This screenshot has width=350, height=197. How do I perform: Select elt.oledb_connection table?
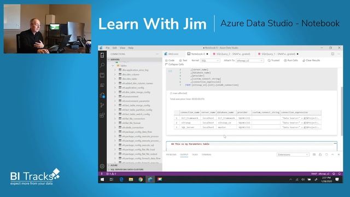click(x=133, y=128)
